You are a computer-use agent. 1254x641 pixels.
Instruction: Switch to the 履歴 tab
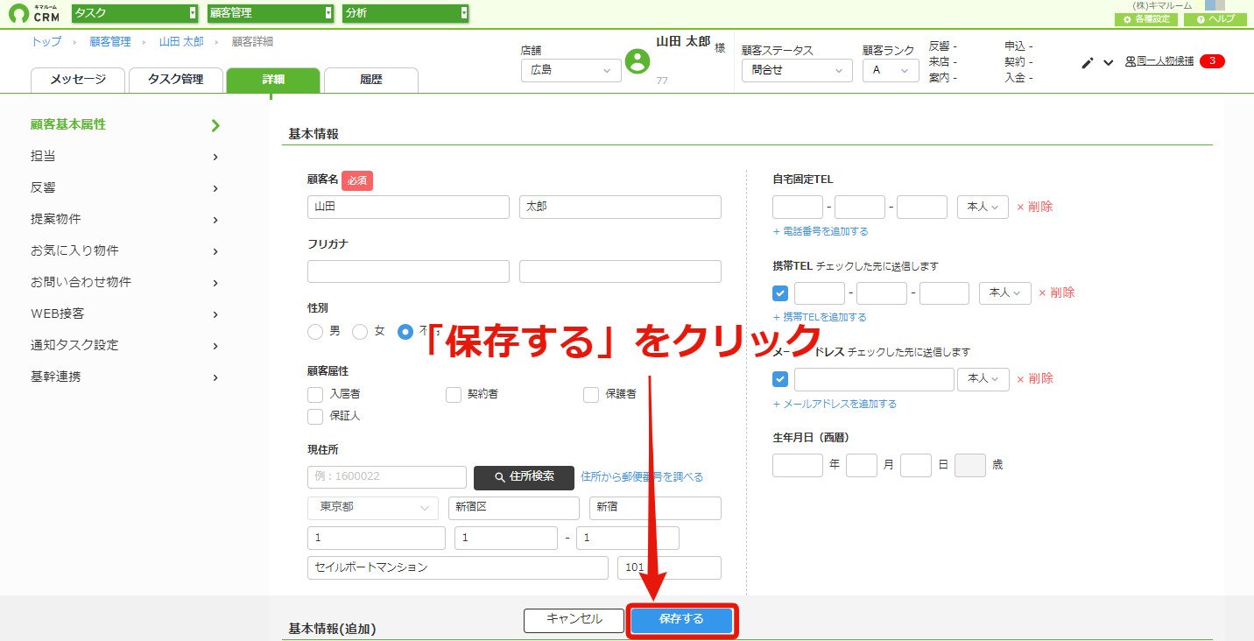click(x=371, y=80)
